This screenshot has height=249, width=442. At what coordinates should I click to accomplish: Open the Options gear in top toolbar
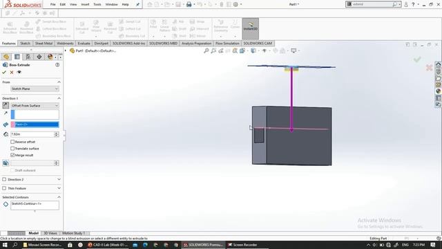point(236,4)
